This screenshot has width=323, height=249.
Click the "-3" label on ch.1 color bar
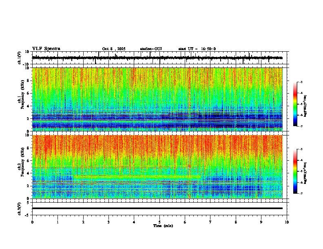(x=301, y=82)
